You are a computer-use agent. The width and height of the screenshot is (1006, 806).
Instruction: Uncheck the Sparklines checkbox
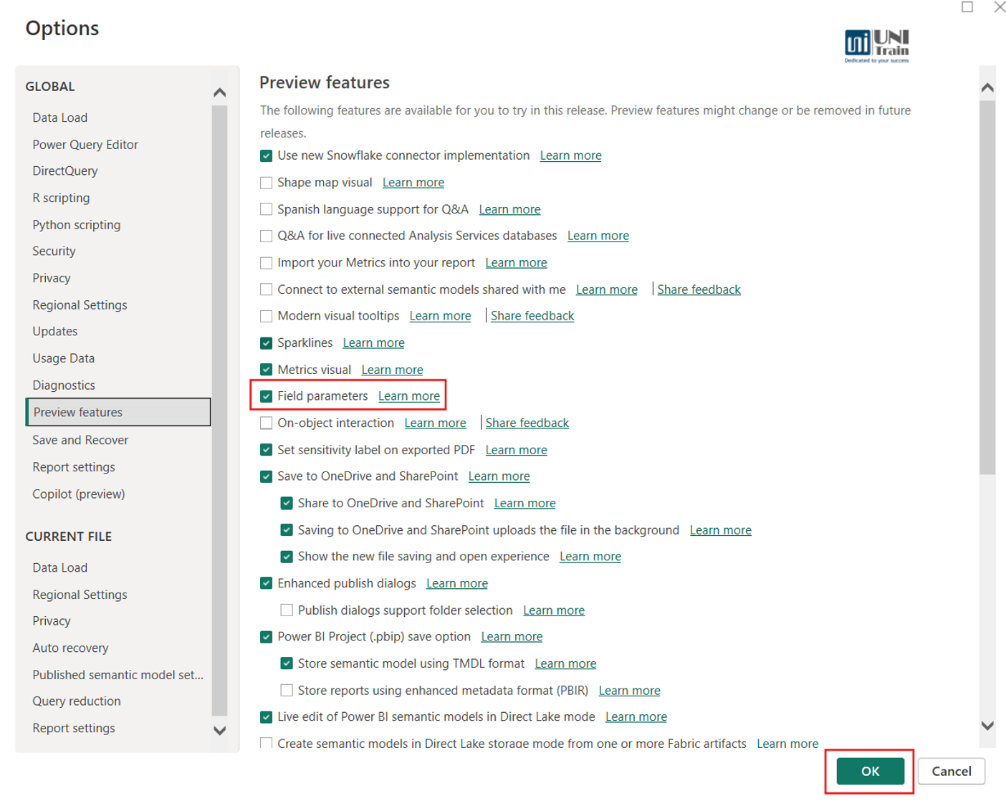[266, 343]
